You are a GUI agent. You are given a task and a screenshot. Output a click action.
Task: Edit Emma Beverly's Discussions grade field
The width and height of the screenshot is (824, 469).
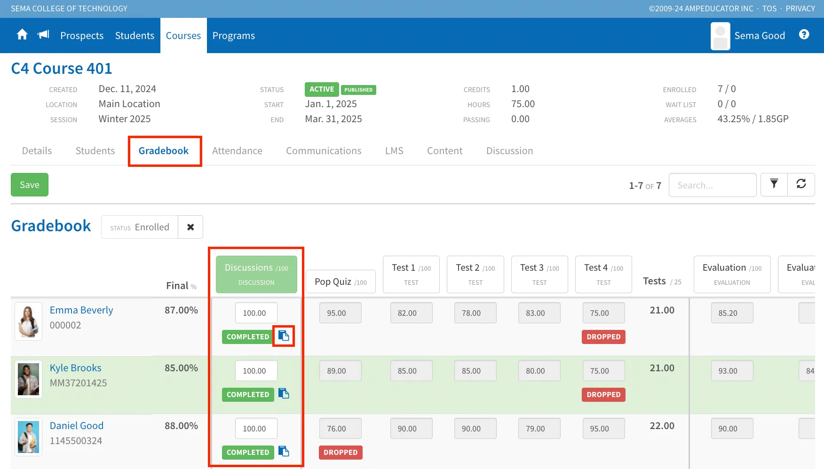(256, 313)
